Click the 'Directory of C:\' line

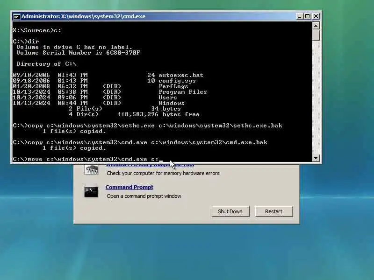click(x=46, y=64)
